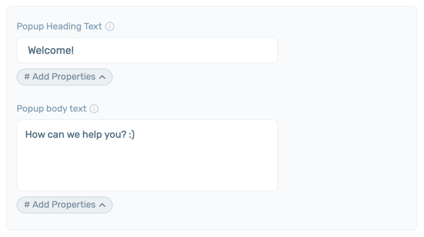This screenshot has height=237, width=424.
Task: Click the circled-i icon after the heading label
Action: point(110,26)
